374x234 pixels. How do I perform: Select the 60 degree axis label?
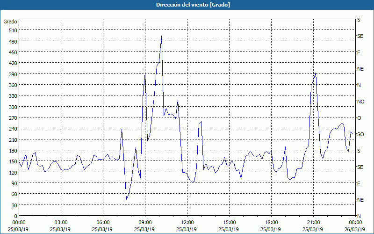[x=14, y=194]
